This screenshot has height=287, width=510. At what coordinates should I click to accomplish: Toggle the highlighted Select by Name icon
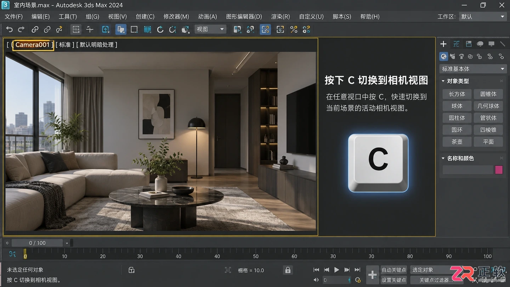[x=121, y=29]
